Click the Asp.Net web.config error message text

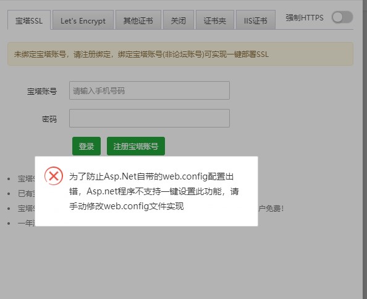tap(154, 191)
